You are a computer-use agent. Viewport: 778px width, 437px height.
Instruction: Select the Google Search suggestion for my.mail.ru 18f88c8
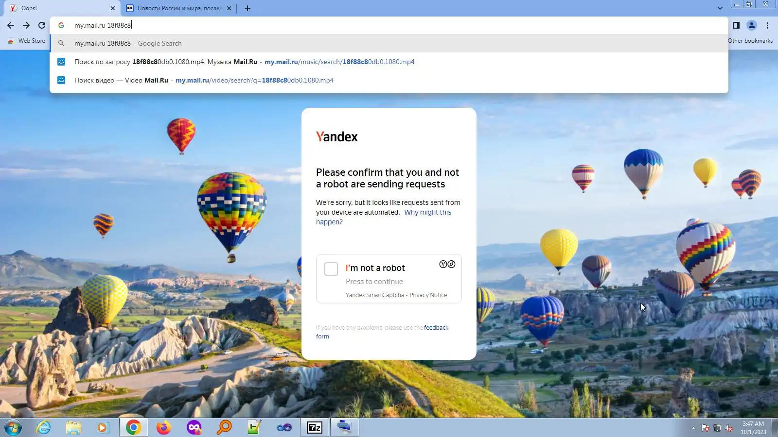pyautogui.click(x=389, y=43)
